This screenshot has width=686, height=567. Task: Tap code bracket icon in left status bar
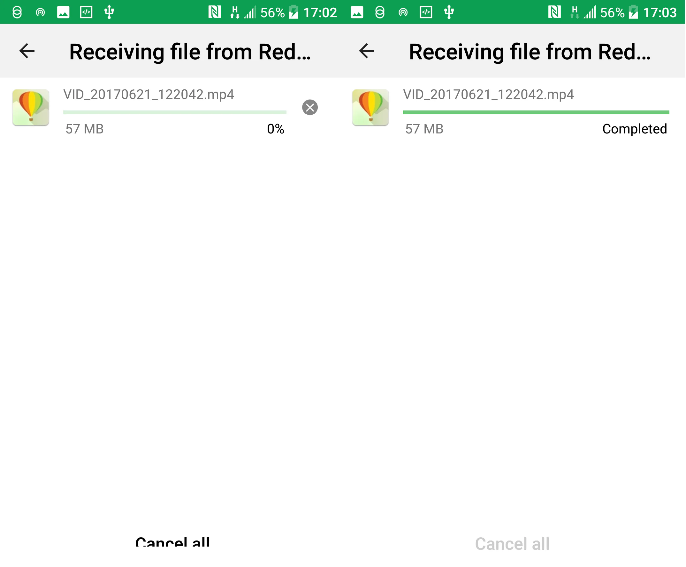coord(86,12)
